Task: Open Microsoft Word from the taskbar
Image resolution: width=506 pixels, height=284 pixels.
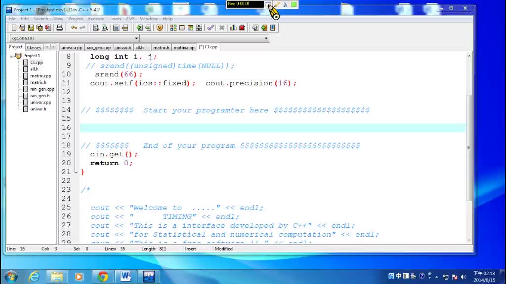Action: pos(126,277)
